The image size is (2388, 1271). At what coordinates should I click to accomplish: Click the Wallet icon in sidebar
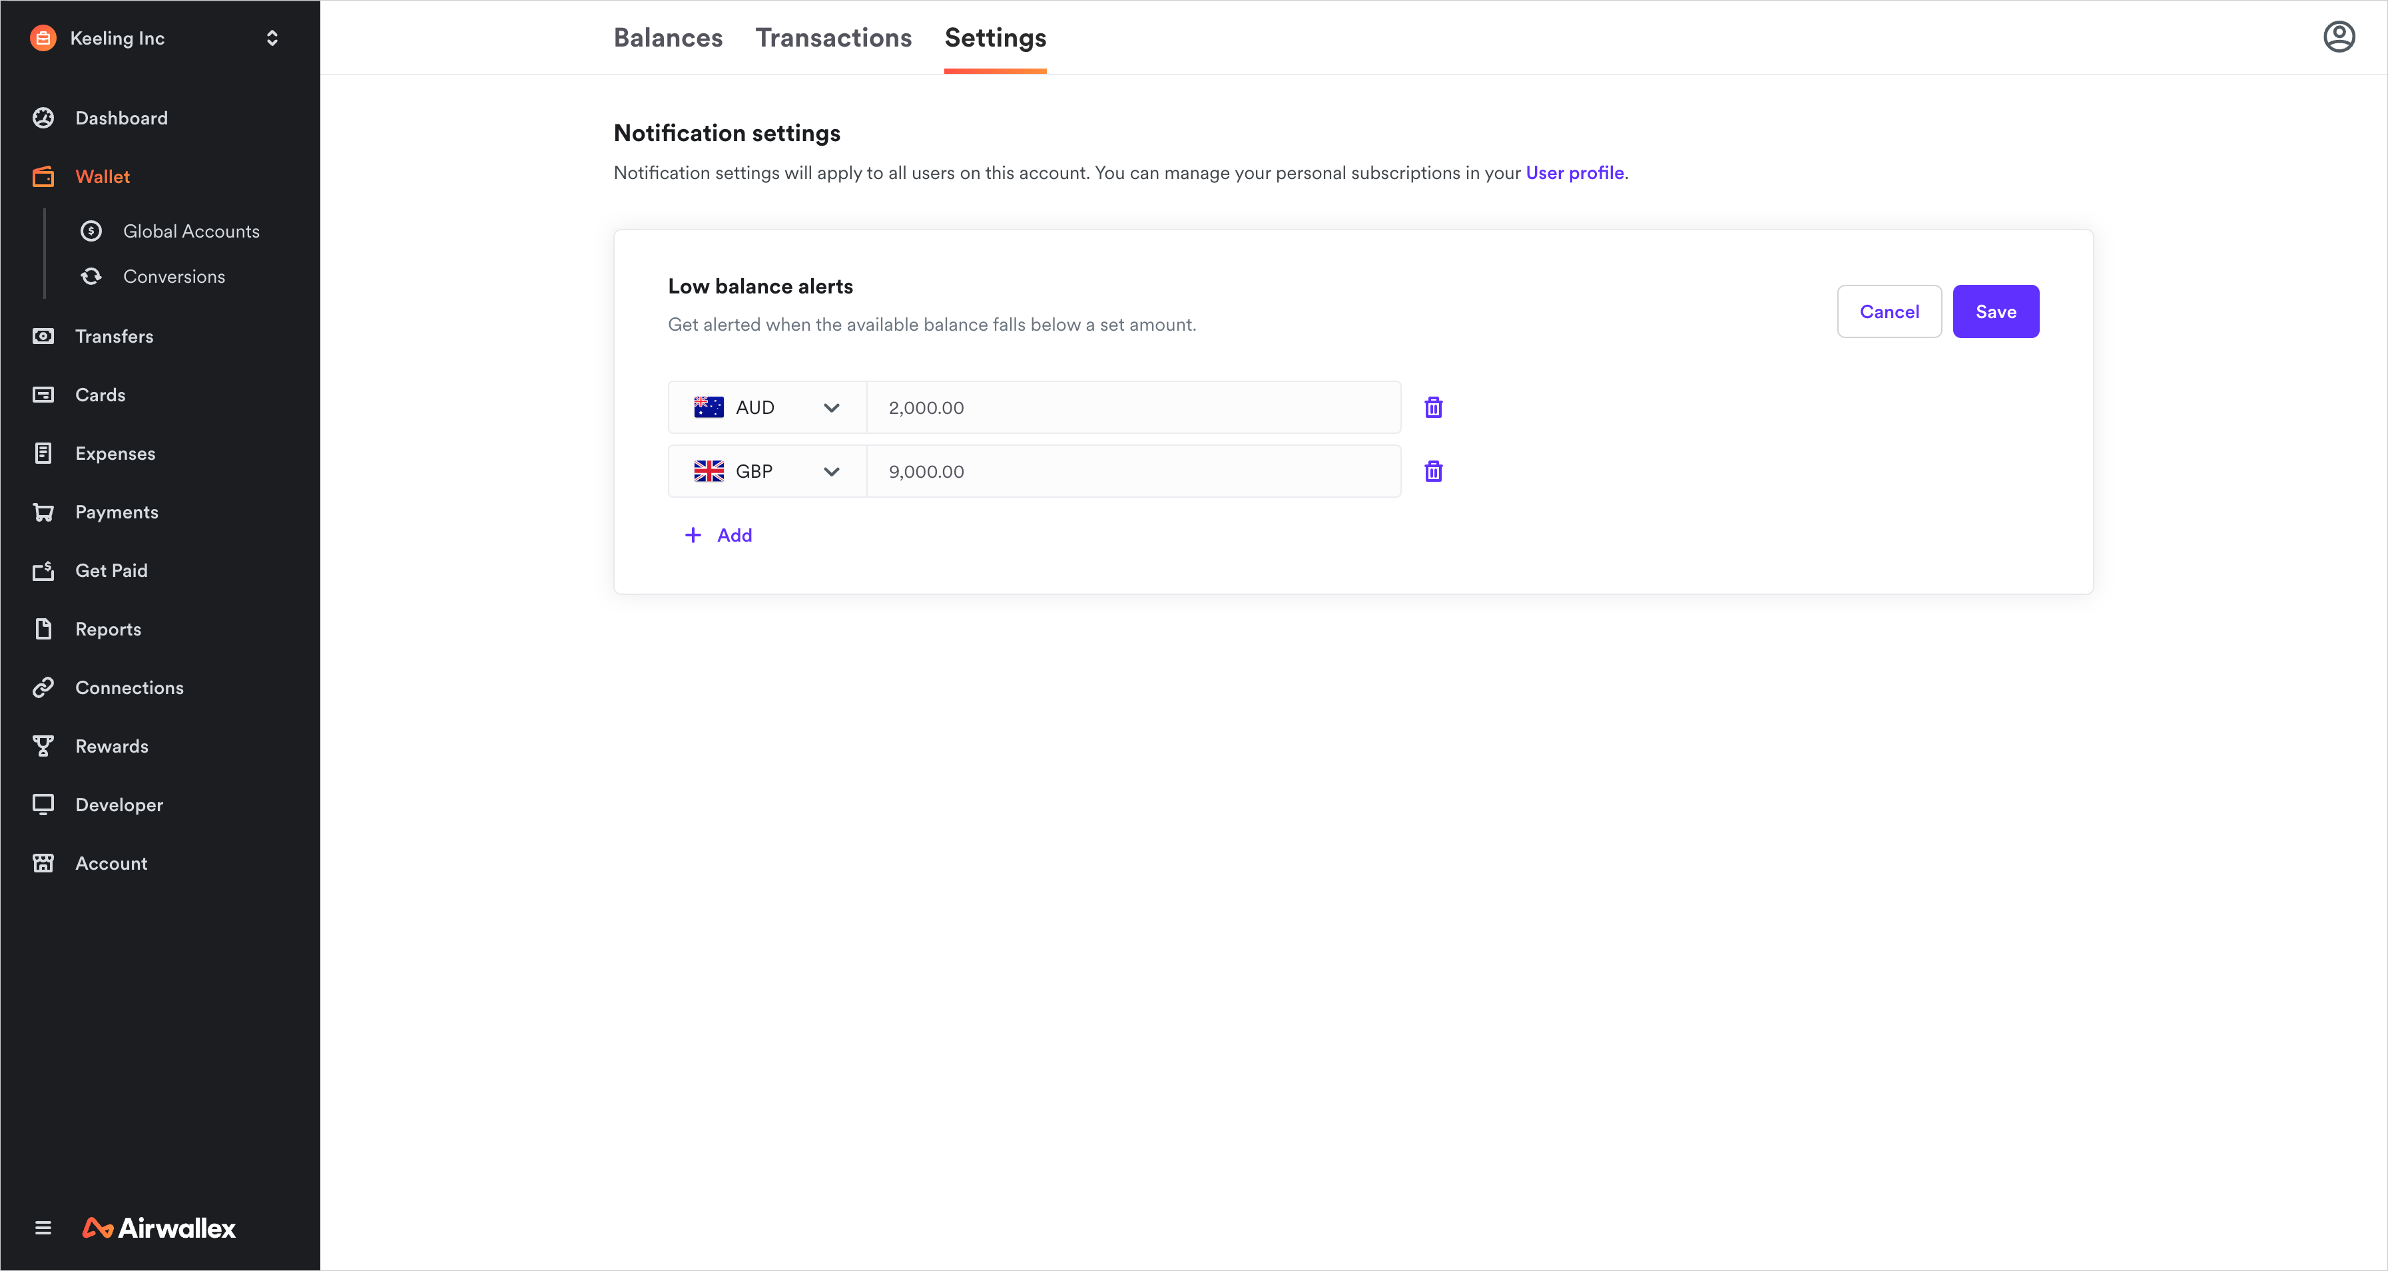click(x=43, y=176)
